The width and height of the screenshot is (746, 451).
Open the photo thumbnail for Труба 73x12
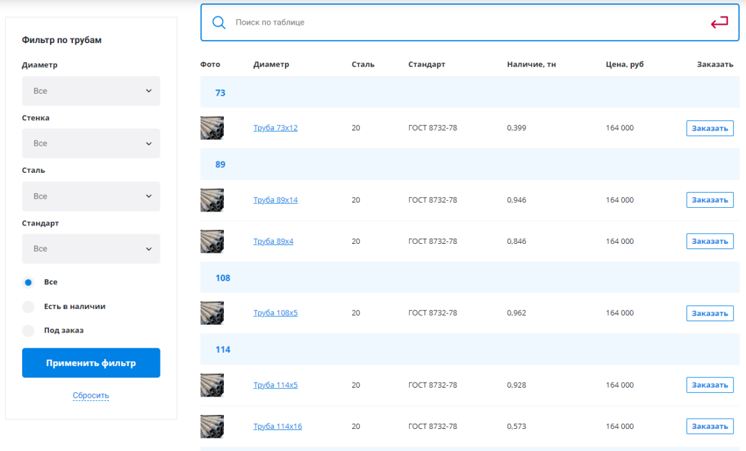coord(212,128)
